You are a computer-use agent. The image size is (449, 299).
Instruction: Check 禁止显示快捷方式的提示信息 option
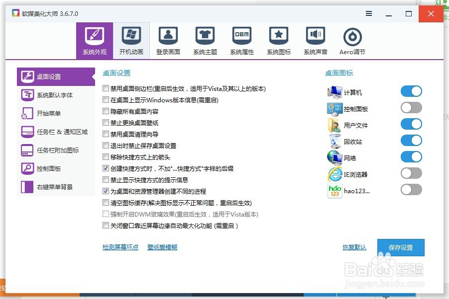[106, 180]
